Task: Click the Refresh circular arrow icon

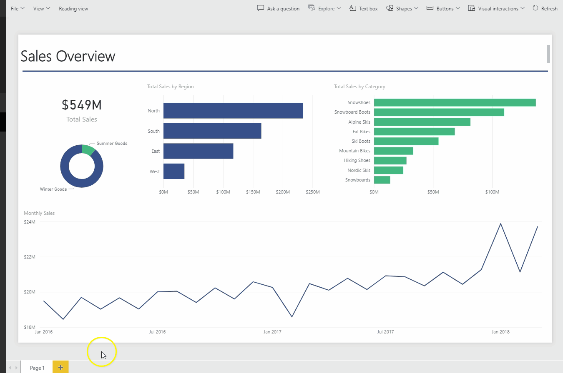Action: click(535, 8)
